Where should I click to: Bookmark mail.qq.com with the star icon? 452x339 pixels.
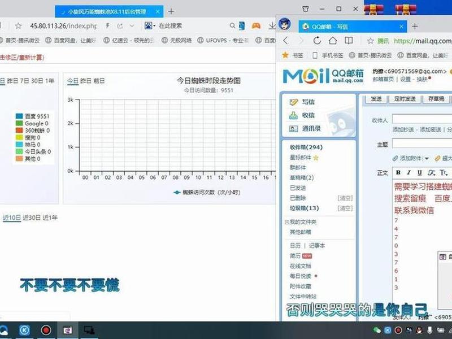click(x=371, y=41)
